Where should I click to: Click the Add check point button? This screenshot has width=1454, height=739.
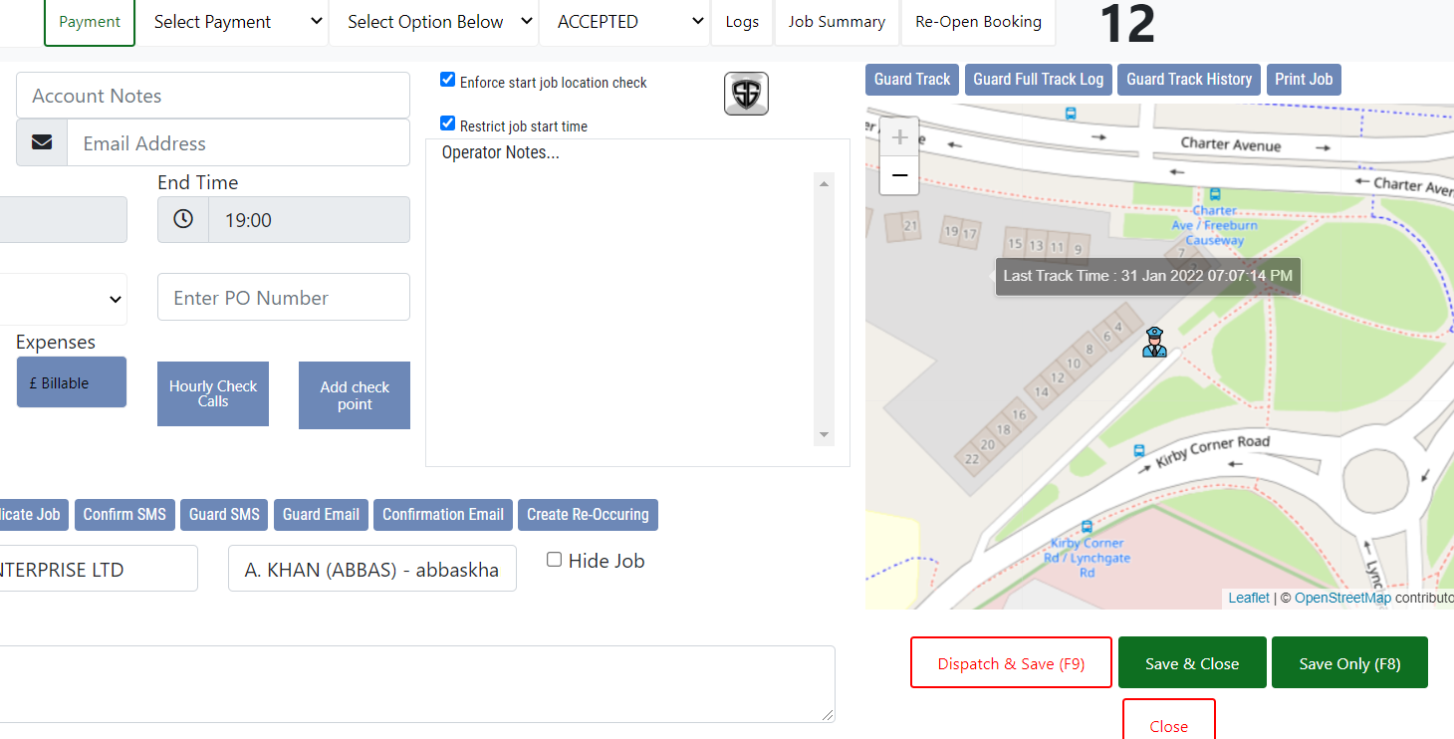click(355, 395)
